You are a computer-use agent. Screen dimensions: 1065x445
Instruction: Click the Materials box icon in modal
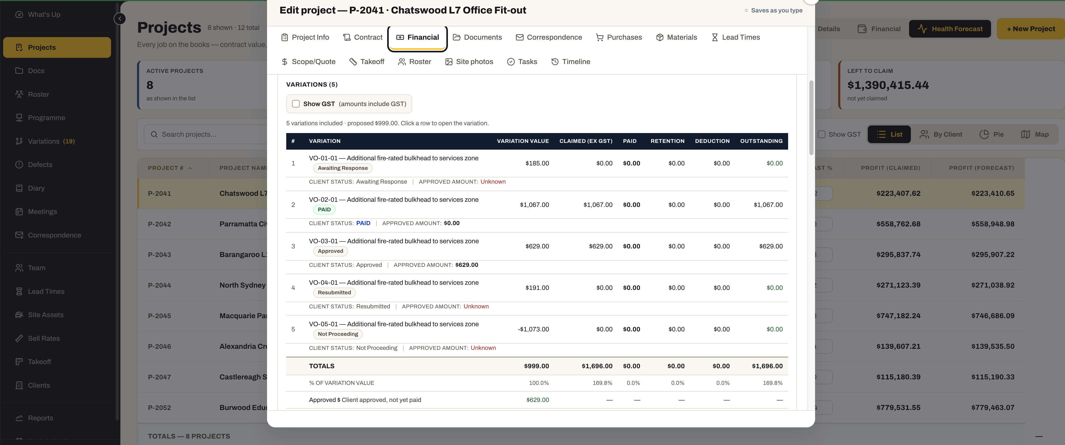660,37
